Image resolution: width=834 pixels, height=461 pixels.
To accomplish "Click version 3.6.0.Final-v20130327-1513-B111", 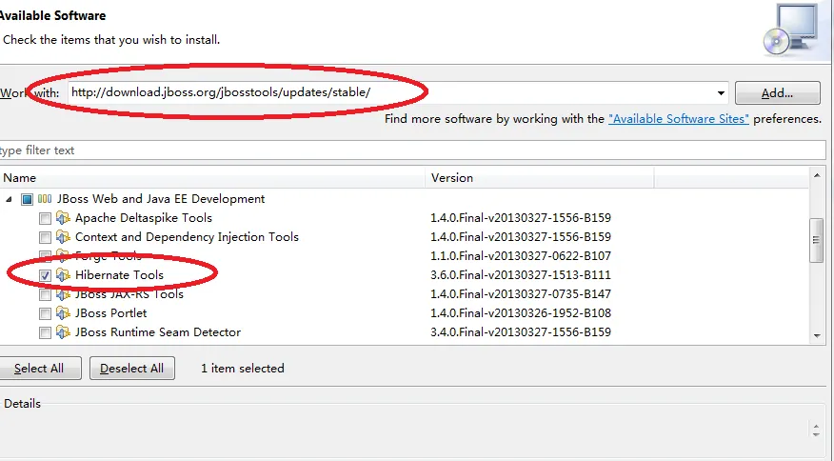I will 521,275.
